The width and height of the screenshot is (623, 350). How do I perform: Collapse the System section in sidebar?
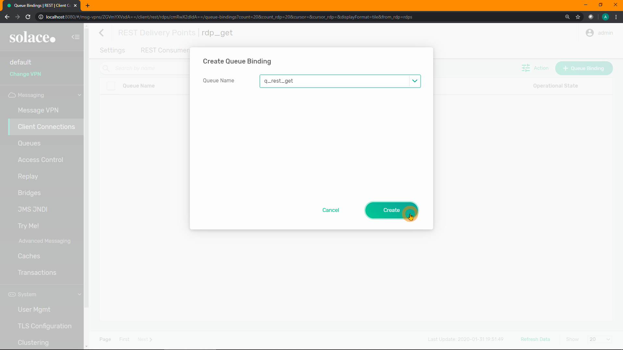79,294
